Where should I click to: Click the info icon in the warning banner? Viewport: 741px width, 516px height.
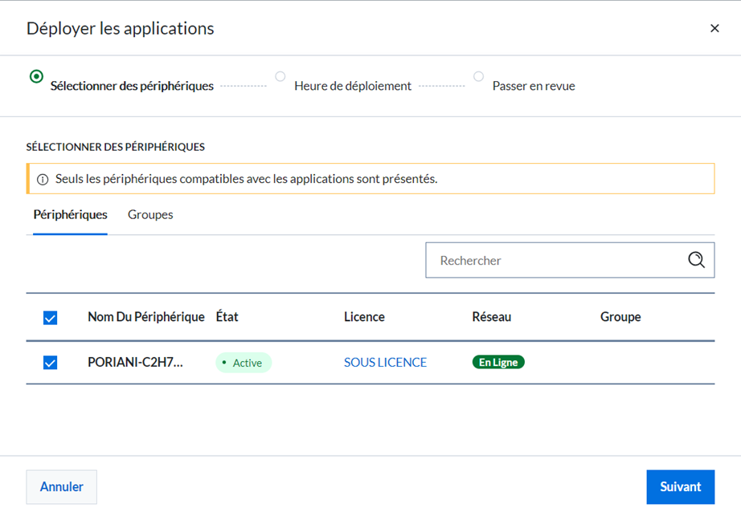click(43, 179)
